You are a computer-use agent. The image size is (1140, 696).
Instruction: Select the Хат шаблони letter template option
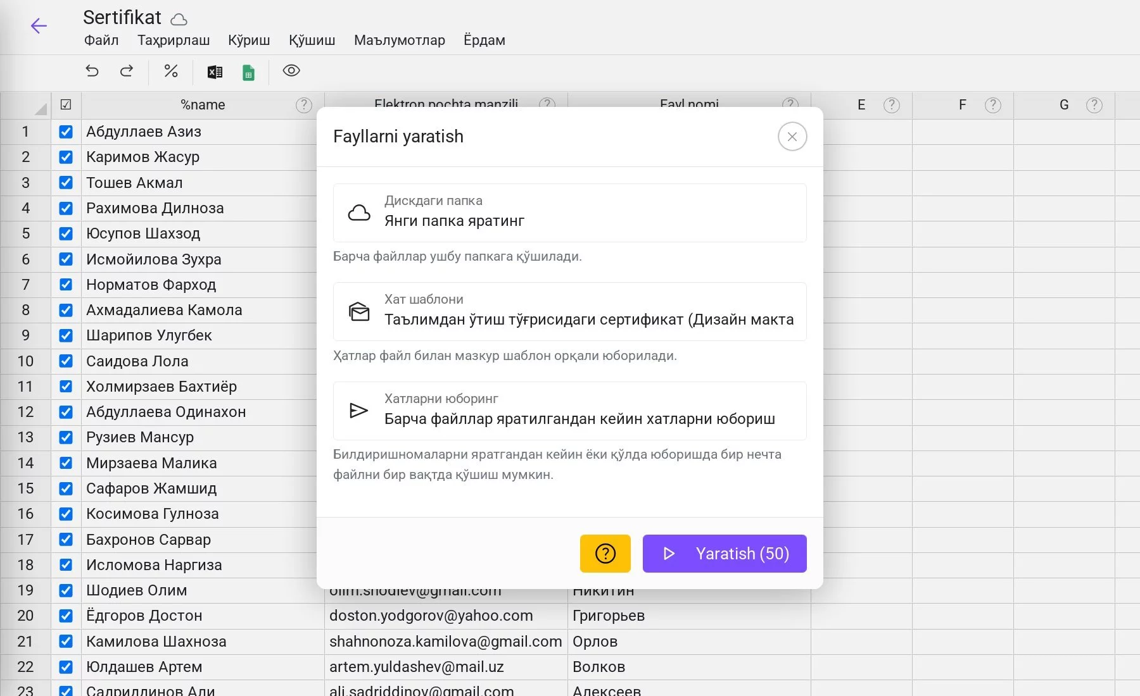coord(570,311)
